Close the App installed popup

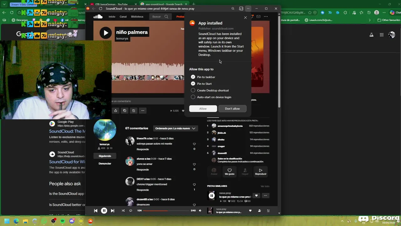(x=245, y=18)
